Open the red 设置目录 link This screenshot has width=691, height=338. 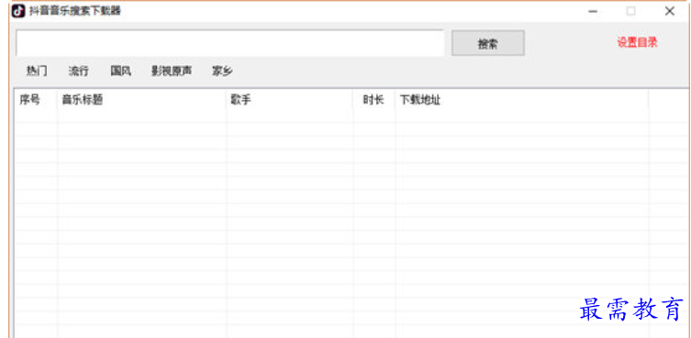[637, 43]
